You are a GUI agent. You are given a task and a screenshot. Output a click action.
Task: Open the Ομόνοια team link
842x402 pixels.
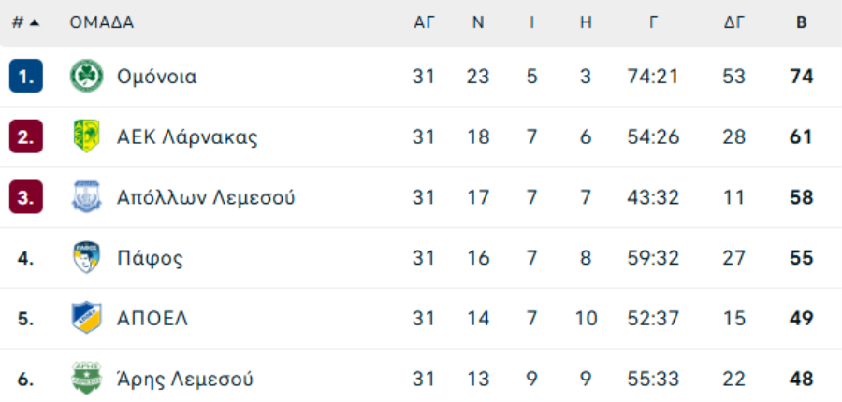[x=156, y=77]
